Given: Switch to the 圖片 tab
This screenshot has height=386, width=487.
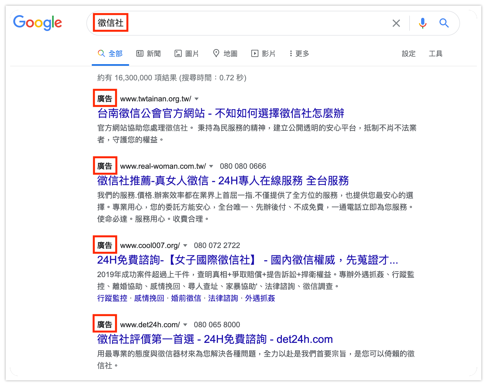Looking at the screenshot, I should pos(187,54).
